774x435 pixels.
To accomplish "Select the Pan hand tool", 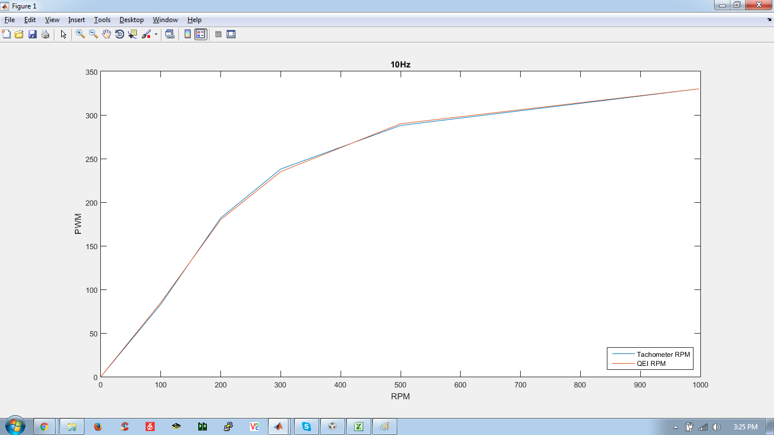I will [107, 34].
